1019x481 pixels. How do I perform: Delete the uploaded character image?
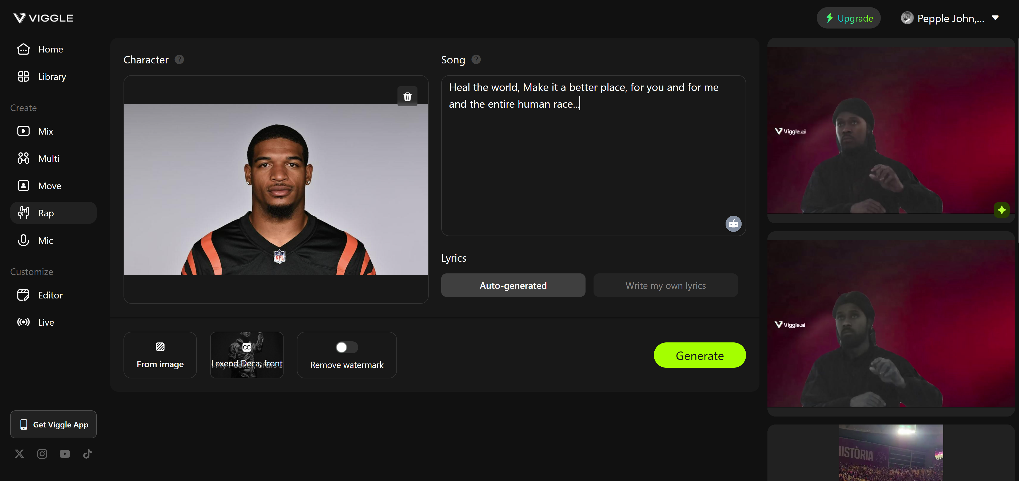click(x=407, y=96)
